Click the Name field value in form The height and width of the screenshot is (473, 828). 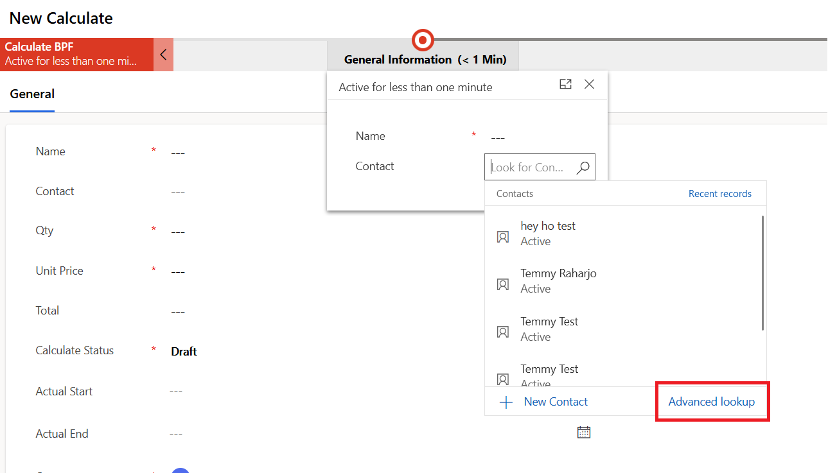pyautogui.click(x=178, y=153)
